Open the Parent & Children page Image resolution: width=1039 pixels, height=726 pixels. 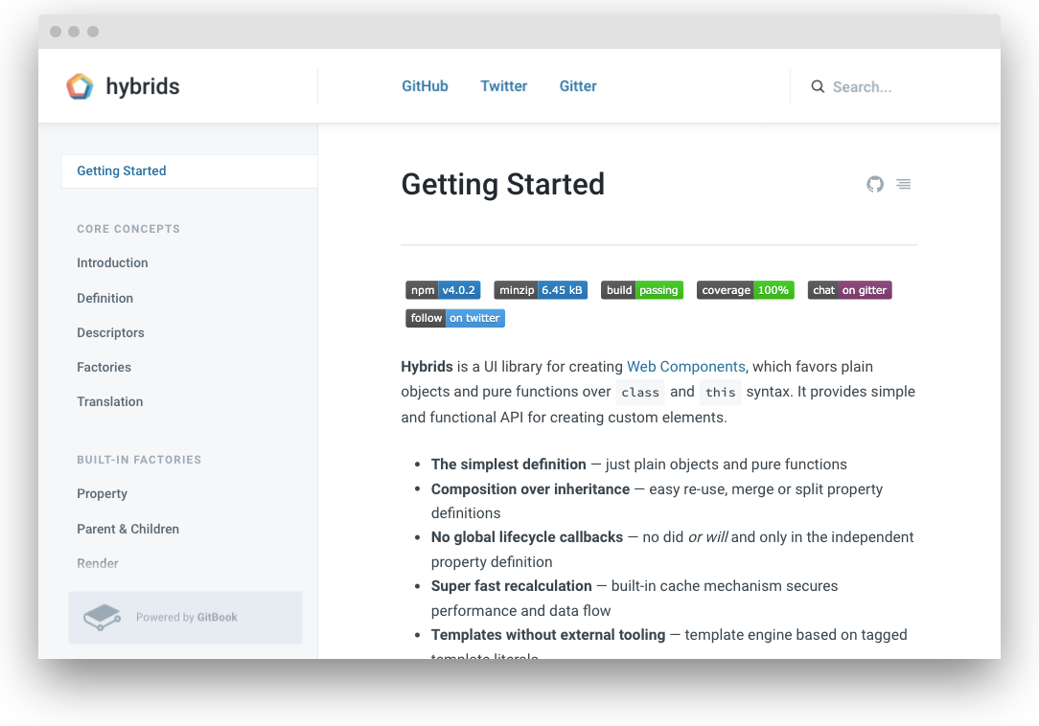coord(127,529)
